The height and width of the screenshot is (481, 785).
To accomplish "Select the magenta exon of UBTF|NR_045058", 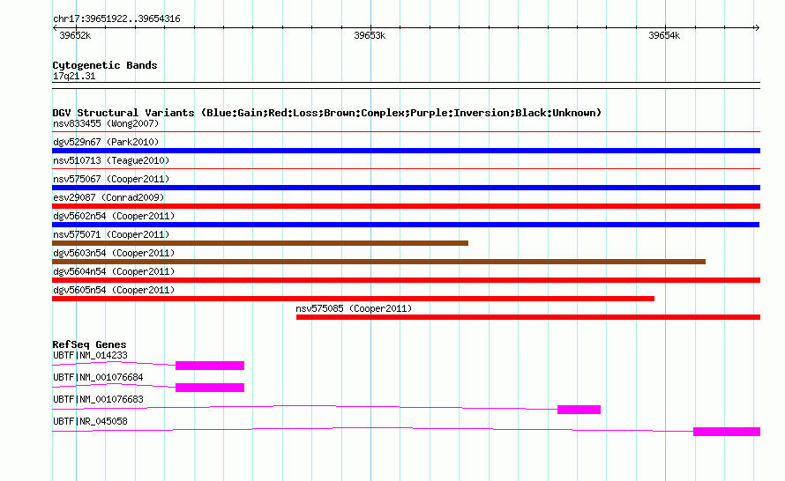I will tap(727, 432).
